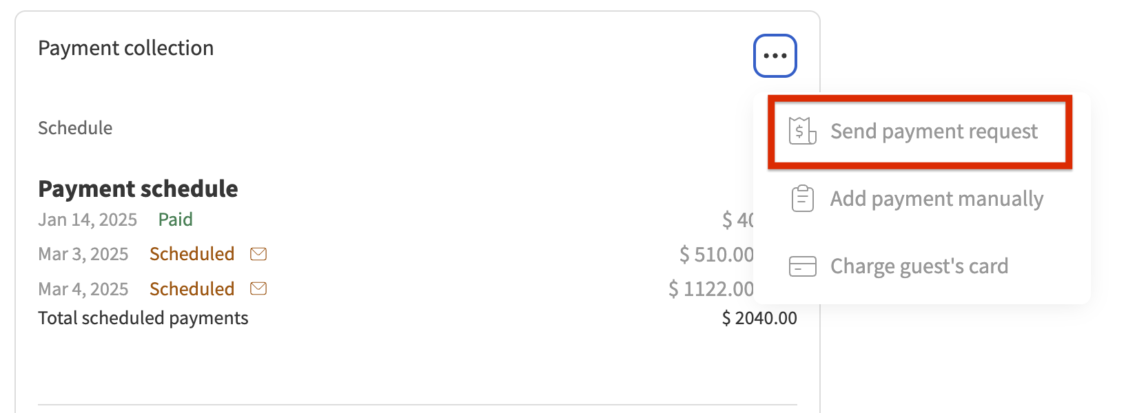Select Charge guest's card menu text

pyautogui.click(x=919, y=266)
